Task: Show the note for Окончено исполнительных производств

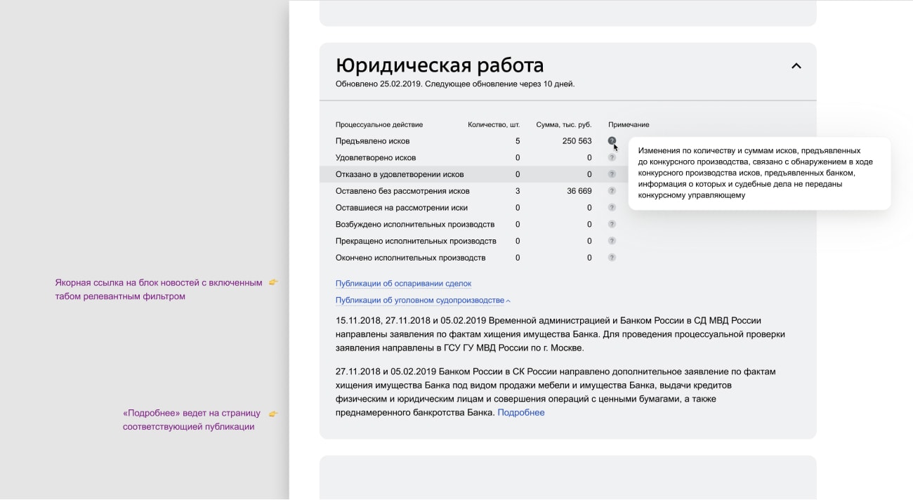Action: [612, 258]
